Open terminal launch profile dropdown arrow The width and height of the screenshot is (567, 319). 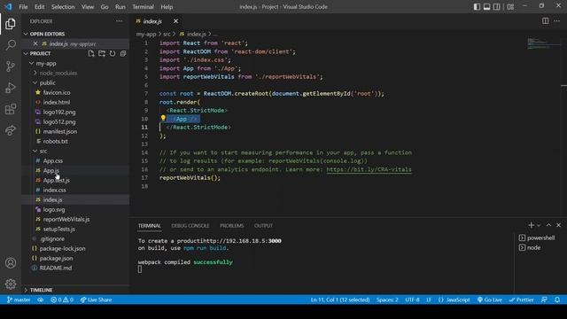(539, 225)
